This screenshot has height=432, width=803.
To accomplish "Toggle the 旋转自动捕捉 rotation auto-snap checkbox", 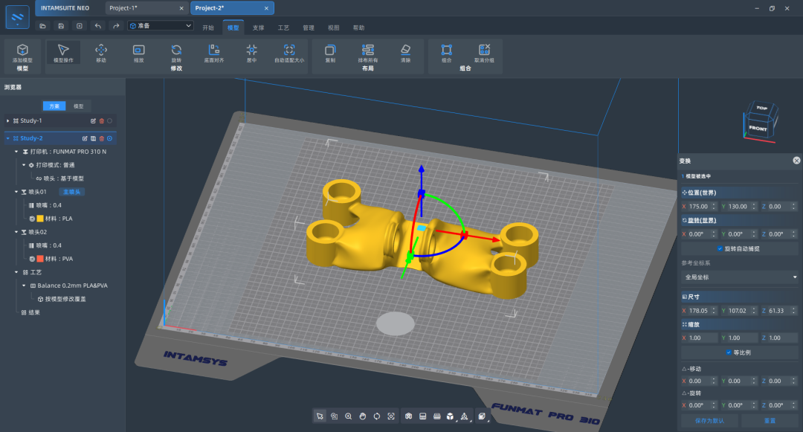I will coord(720,249).
